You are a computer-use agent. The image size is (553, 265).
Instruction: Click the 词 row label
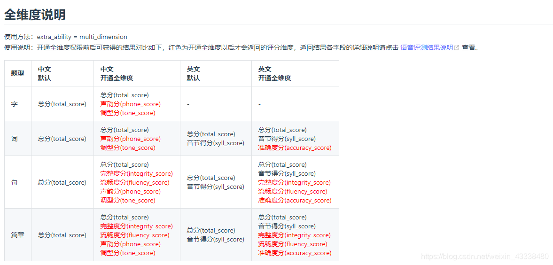pyautogui.click(x=14, y=139)
